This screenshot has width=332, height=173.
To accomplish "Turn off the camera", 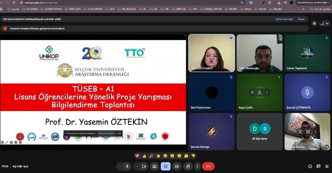I will [x=144, y=166].
